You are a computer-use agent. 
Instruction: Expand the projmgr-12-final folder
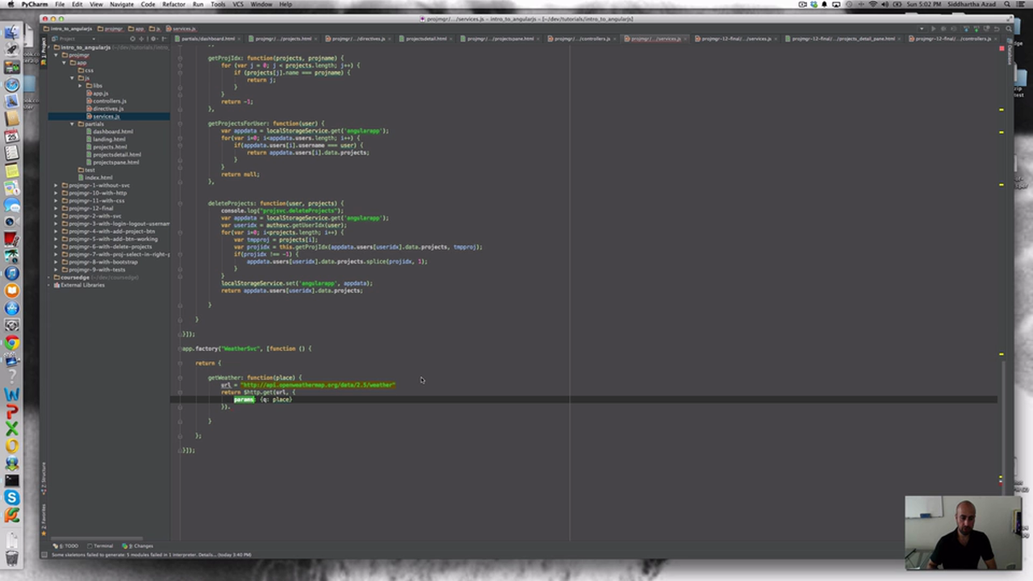(x=56, y=208)
